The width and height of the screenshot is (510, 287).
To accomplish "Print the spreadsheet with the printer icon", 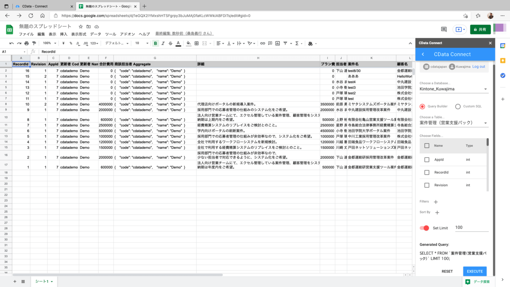I will (x=26, y=43).
